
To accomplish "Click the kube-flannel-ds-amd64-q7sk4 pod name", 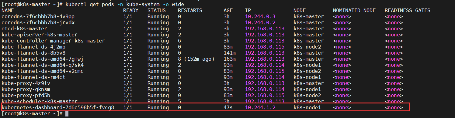I will pos(43,65).
